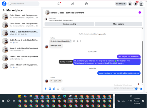Click the 'Message sent' bubble

[x=56, y=45]
